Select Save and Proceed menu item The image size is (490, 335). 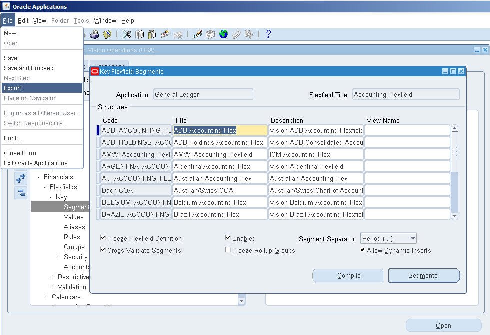tap(42, 68)
